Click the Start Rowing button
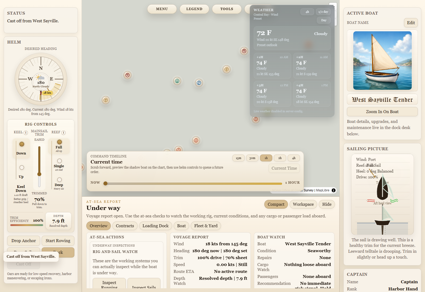The width and height of the screenshot is (425, 292). click(58, 241)
